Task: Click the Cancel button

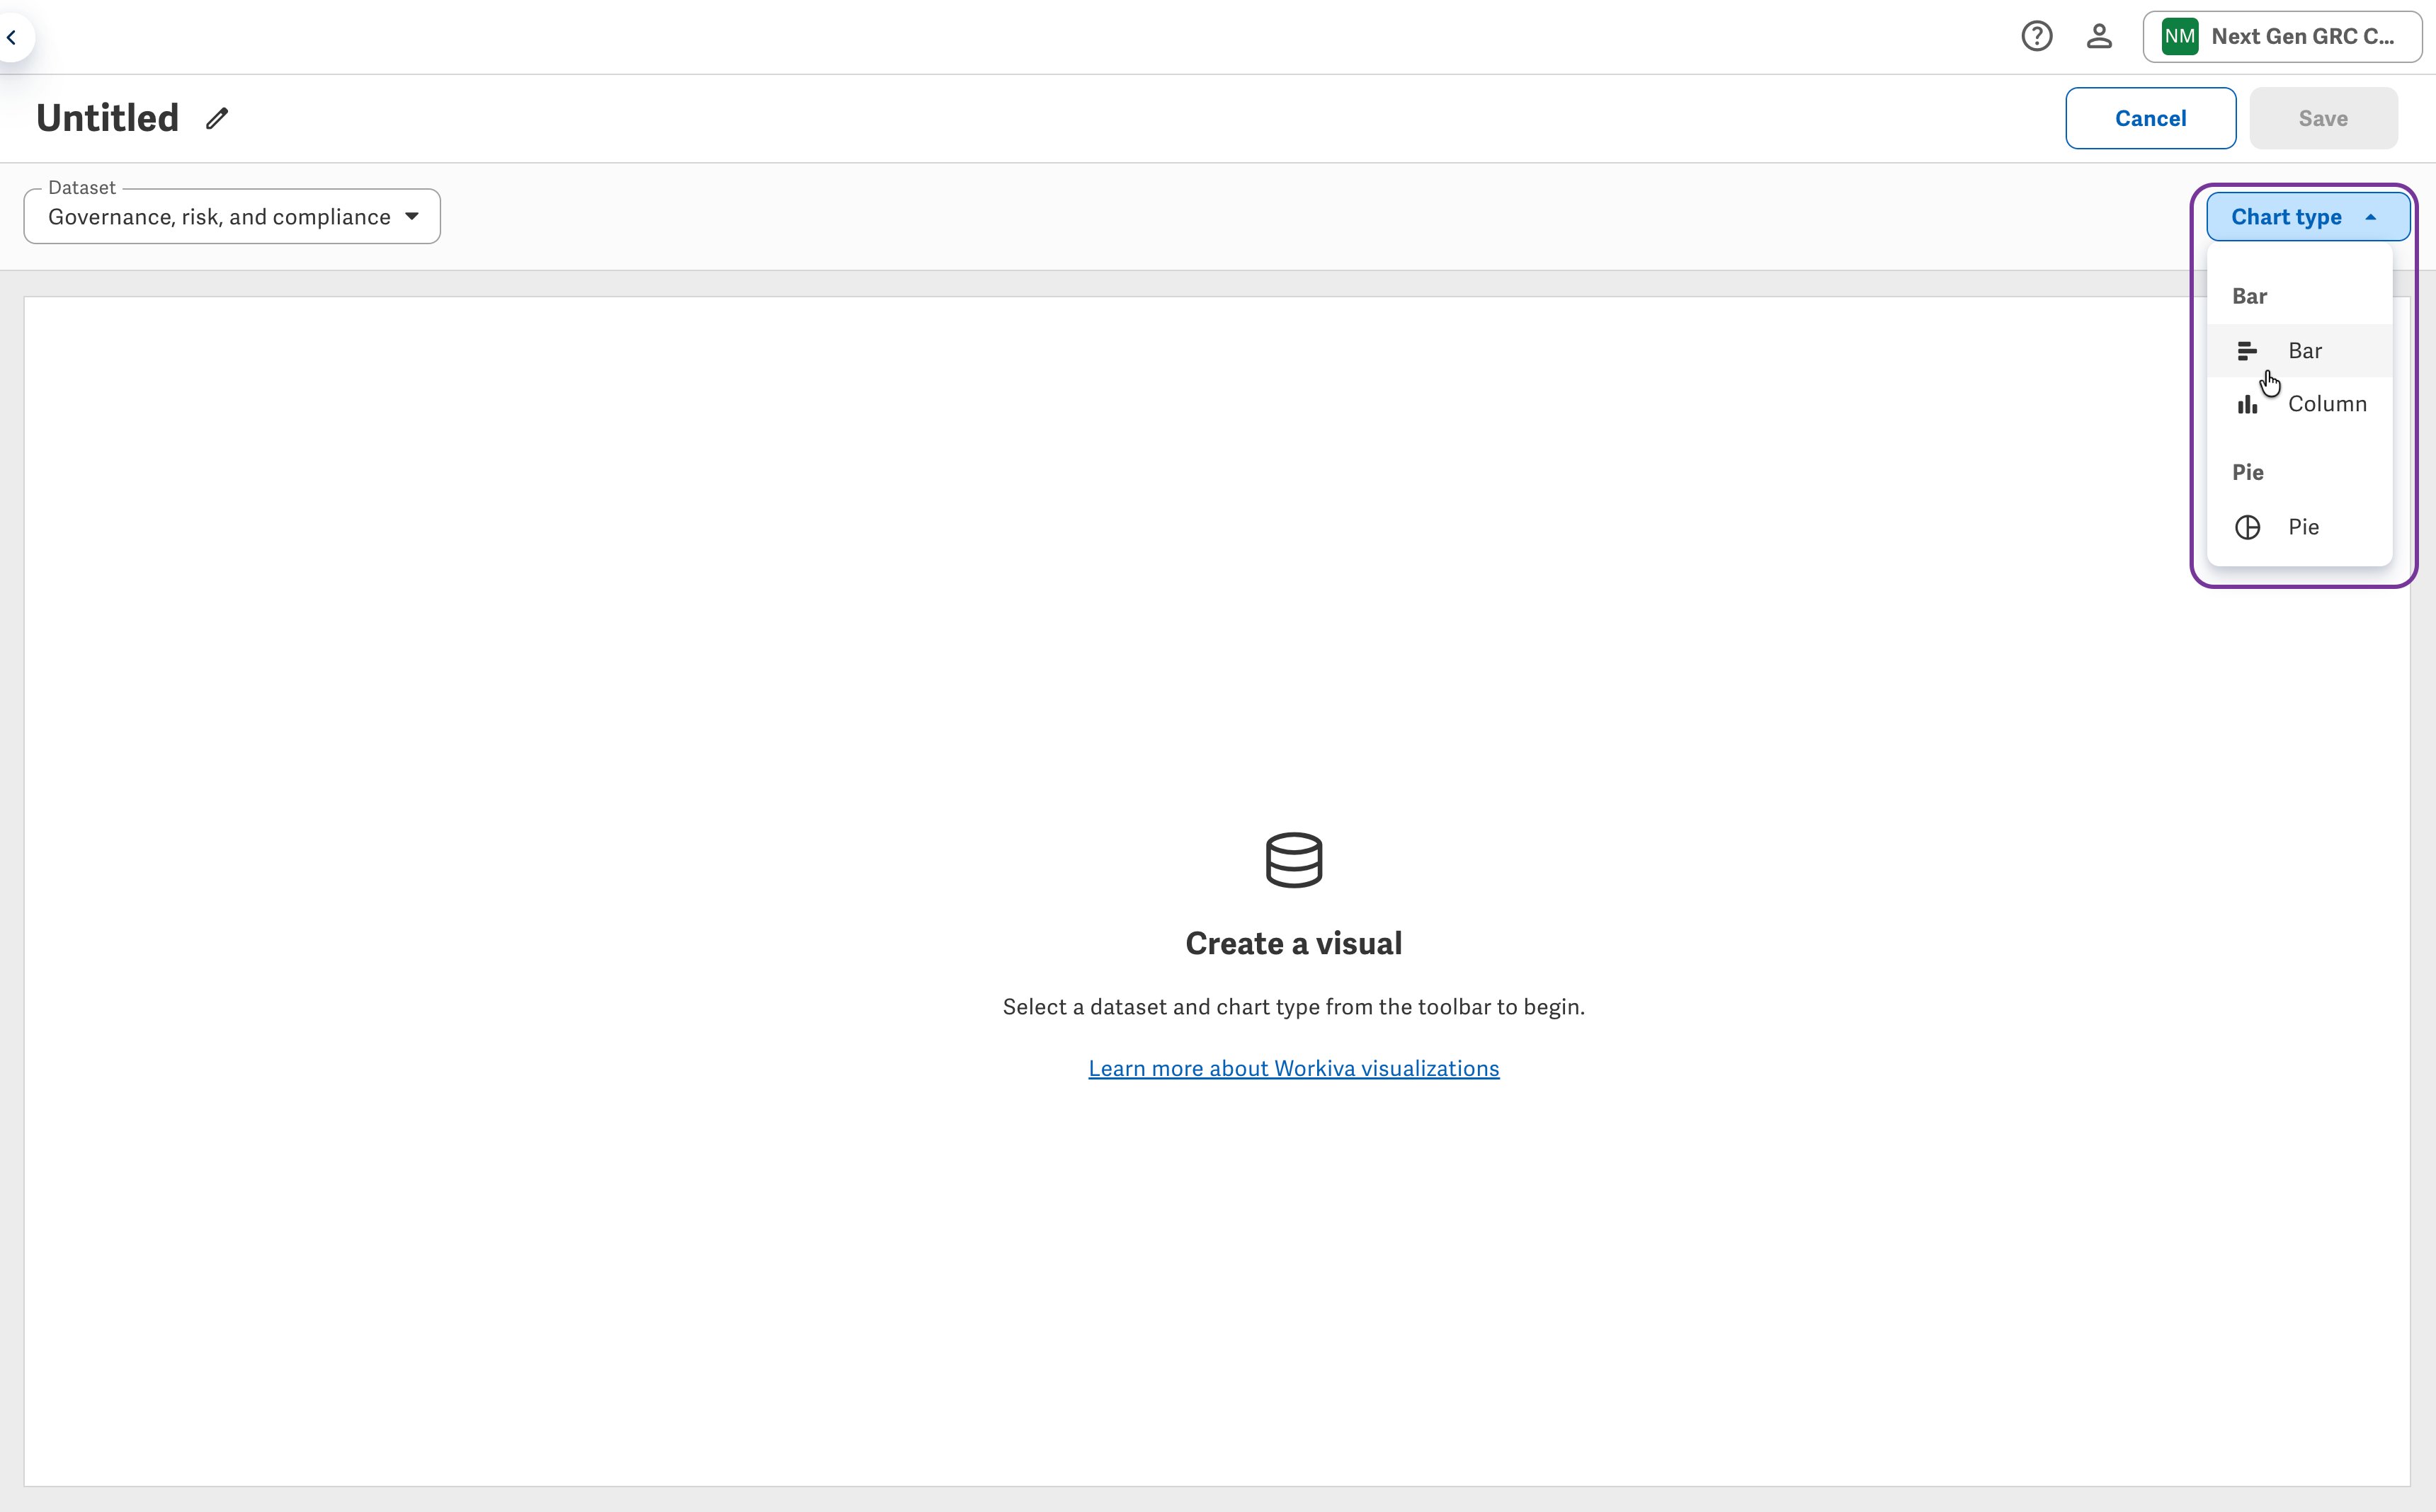Action: click(x=2150, y=118)
